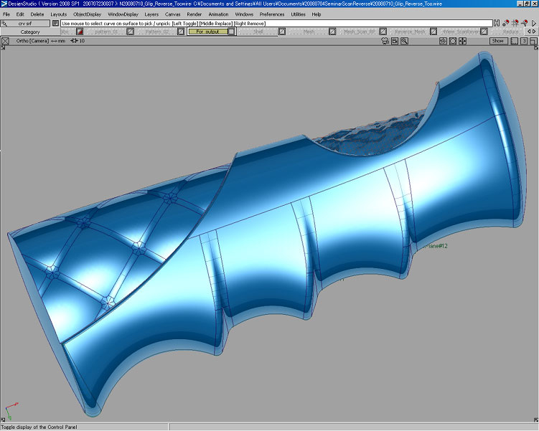The width and height of the screenshot is (539, 431).
Task: Select the Mesh layer button
Action: tap(309, 32)
